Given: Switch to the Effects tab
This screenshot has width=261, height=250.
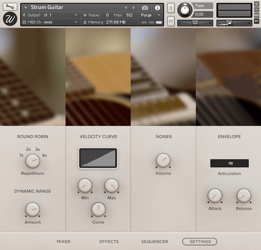Looking at the screenshot, I should click(x=109, y=242).
